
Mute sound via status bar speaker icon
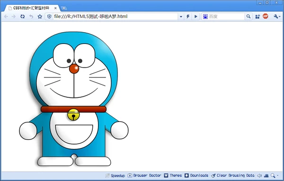tap(259, 175)
